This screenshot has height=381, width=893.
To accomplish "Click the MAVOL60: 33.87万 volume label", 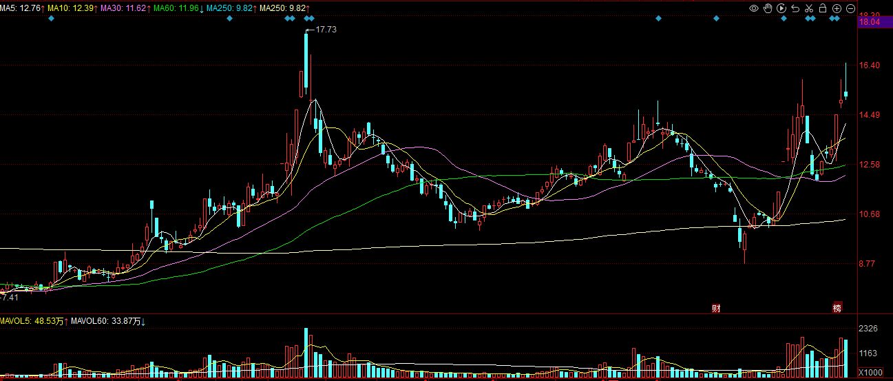I will coord(107,321).
